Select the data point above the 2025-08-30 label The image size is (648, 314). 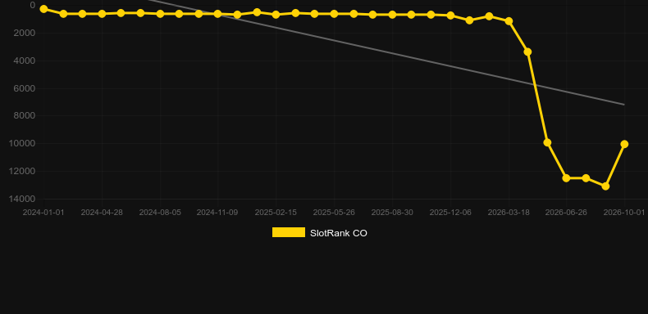pos(392,15)
